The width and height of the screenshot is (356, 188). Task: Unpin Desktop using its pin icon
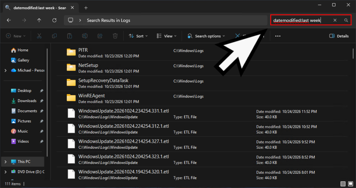pos(42,91)
